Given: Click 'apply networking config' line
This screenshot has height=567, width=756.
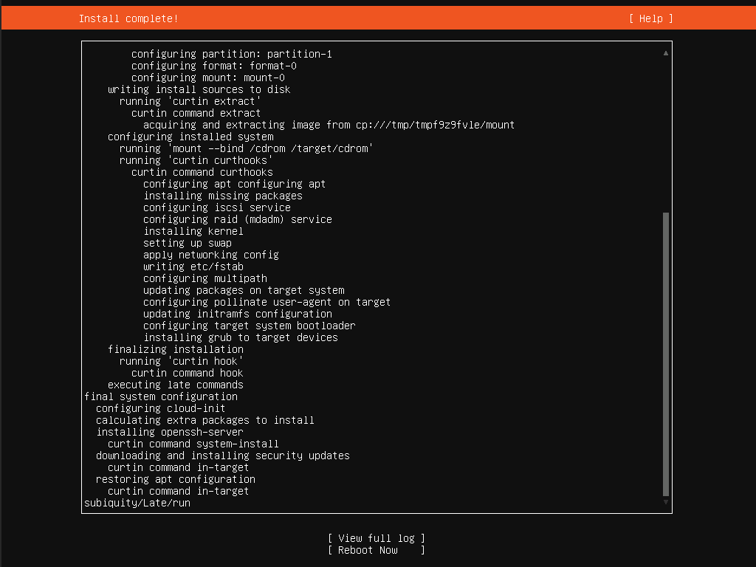Looking at the screenshot, I should (210, 255).
